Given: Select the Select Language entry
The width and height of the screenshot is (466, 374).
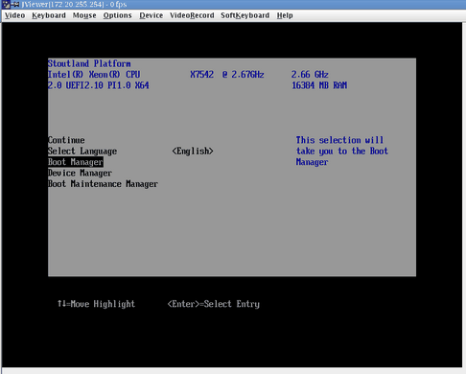Looking at the screenshot, I should [x=82, y=152].
